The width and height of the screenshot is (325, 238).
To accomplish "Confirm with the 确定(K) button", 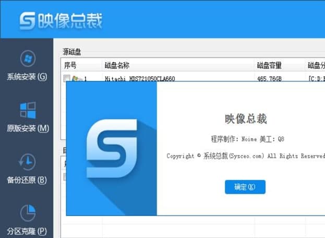I will [245, 187].
